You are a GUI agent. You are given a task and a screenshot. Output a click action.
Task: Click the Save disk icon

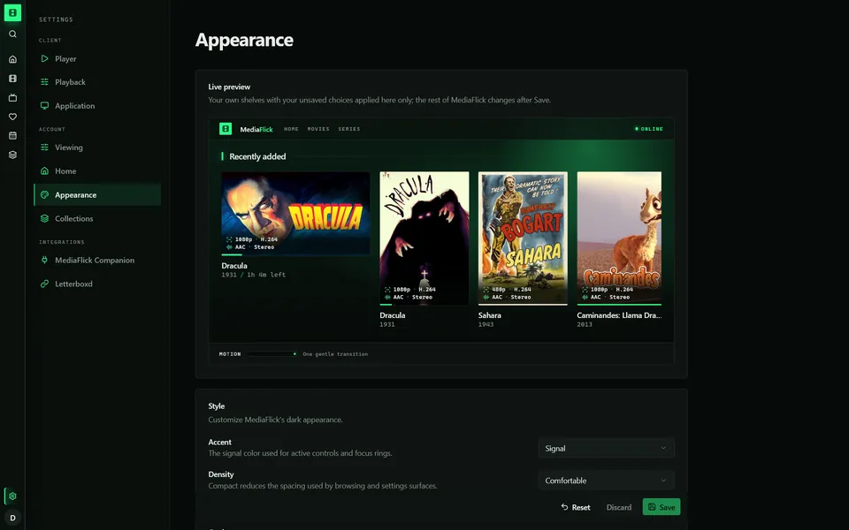click(x=652, y=507)
